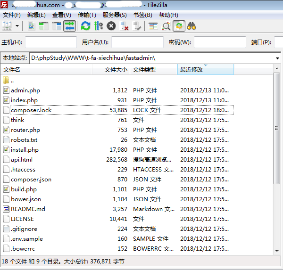The height and width of the screenshot is (270, 283).
Task: Sort by 文件名 column header
Action: (x=47, y=69)
